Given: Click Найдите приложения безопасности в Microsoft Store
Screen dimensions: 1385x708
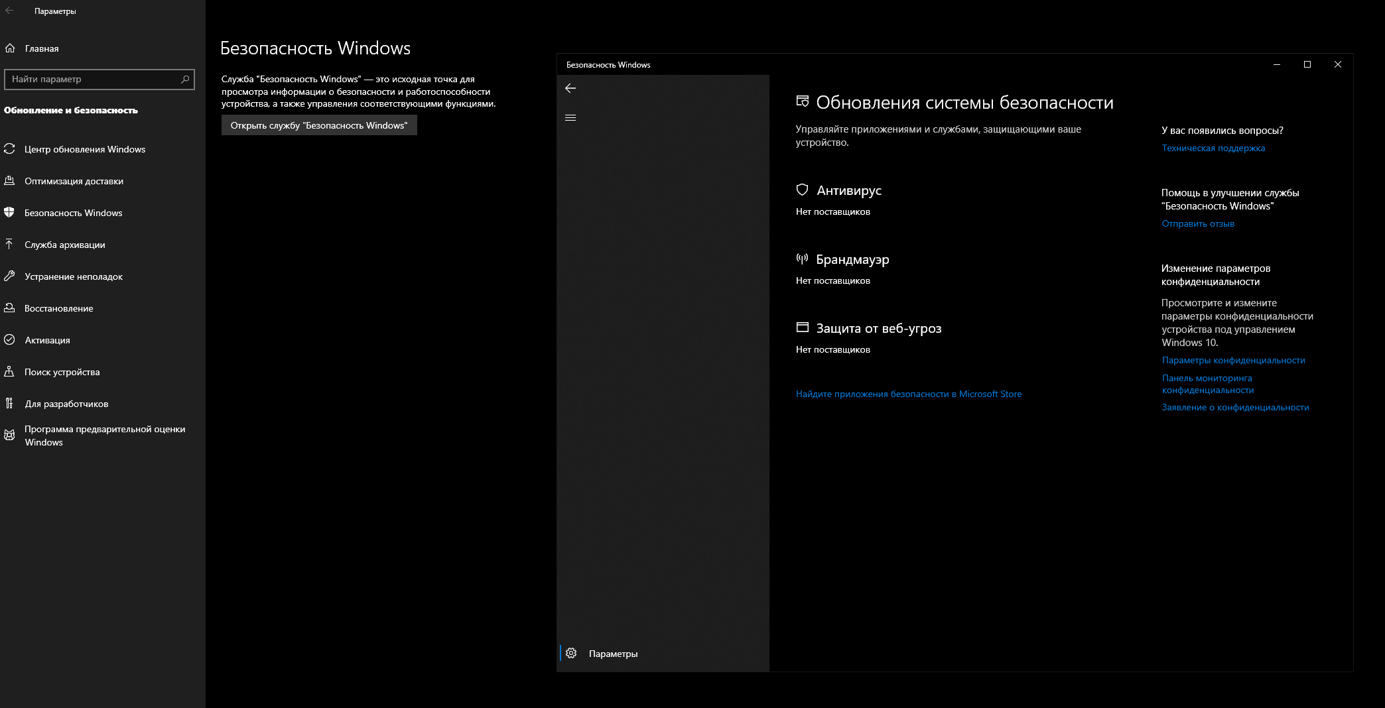Looking at the screenshot, I should click(909, 394).
